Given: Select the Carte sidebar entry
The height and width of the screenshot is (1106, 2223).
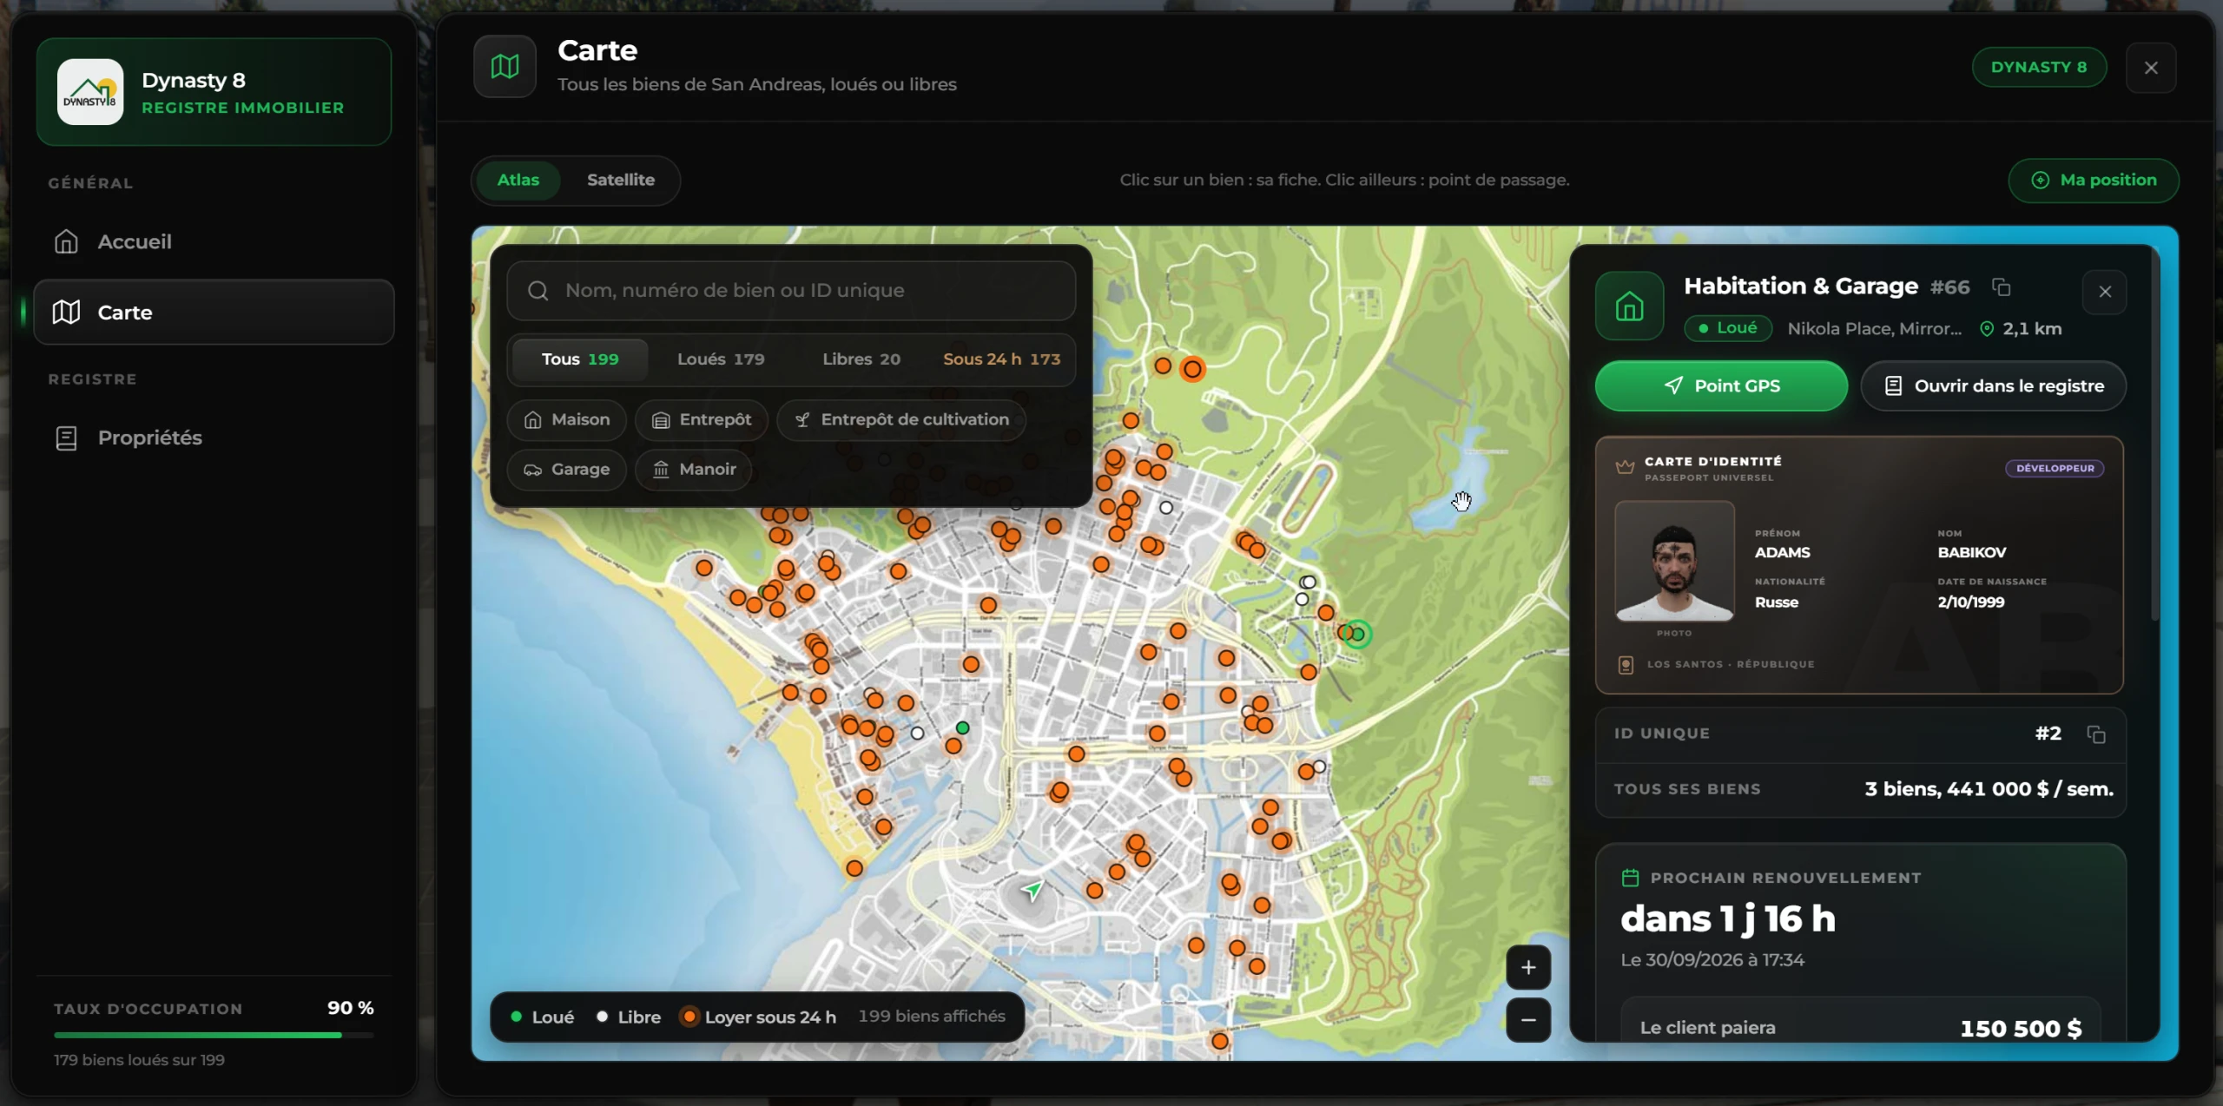Looking at the screenshot, I should point(214,312).
